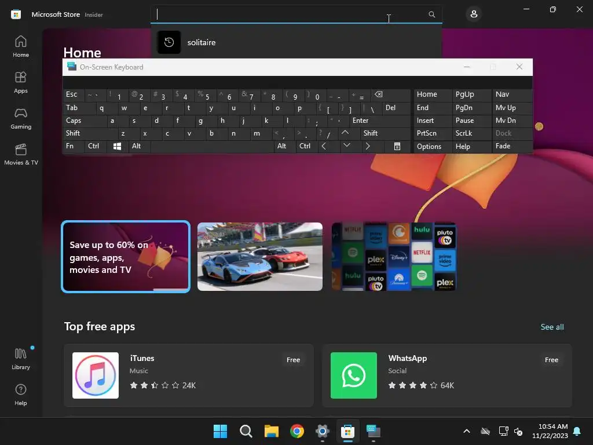Click the Free button for WhatsApp
This screenshot has height=445, width=593.
pyautogui.click(x=551, y=360)
